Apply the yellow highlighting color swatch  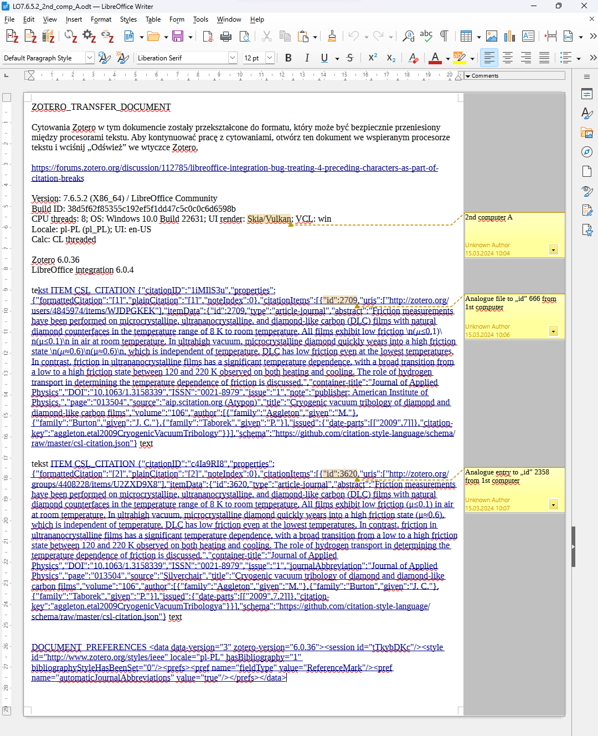coord(459,58)
